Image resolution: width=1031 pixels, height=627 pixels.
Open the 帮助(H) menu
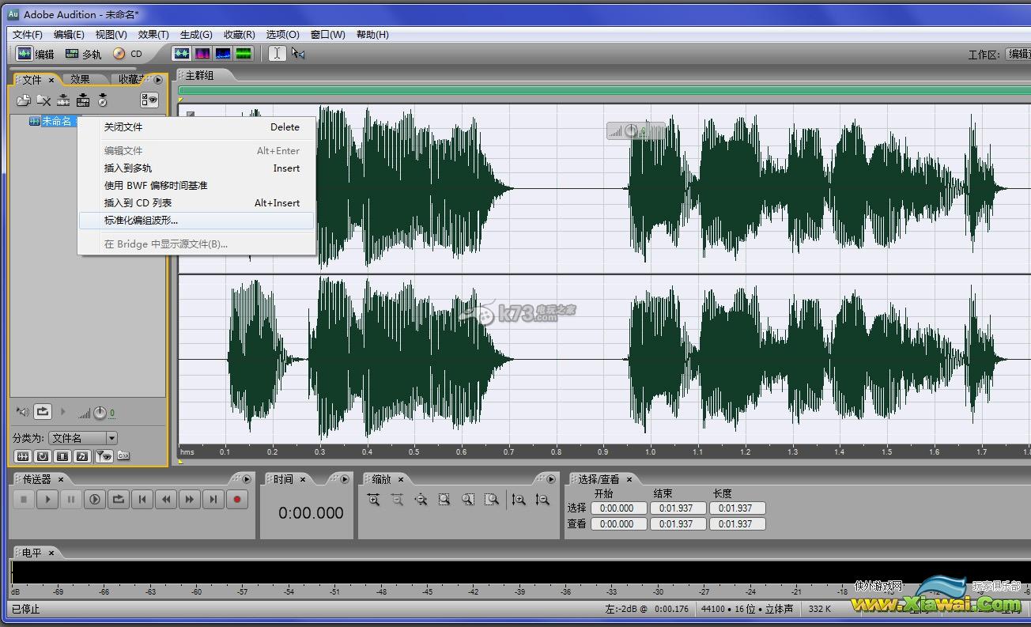pyautogui.click(x=372, y=35)
